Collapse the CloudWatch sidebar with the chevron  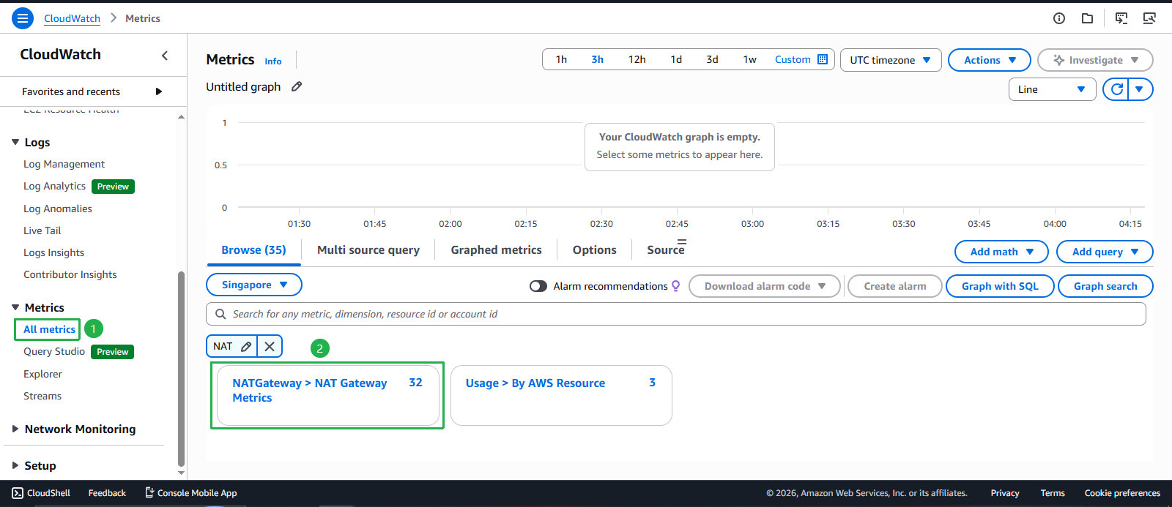(165, 56)
